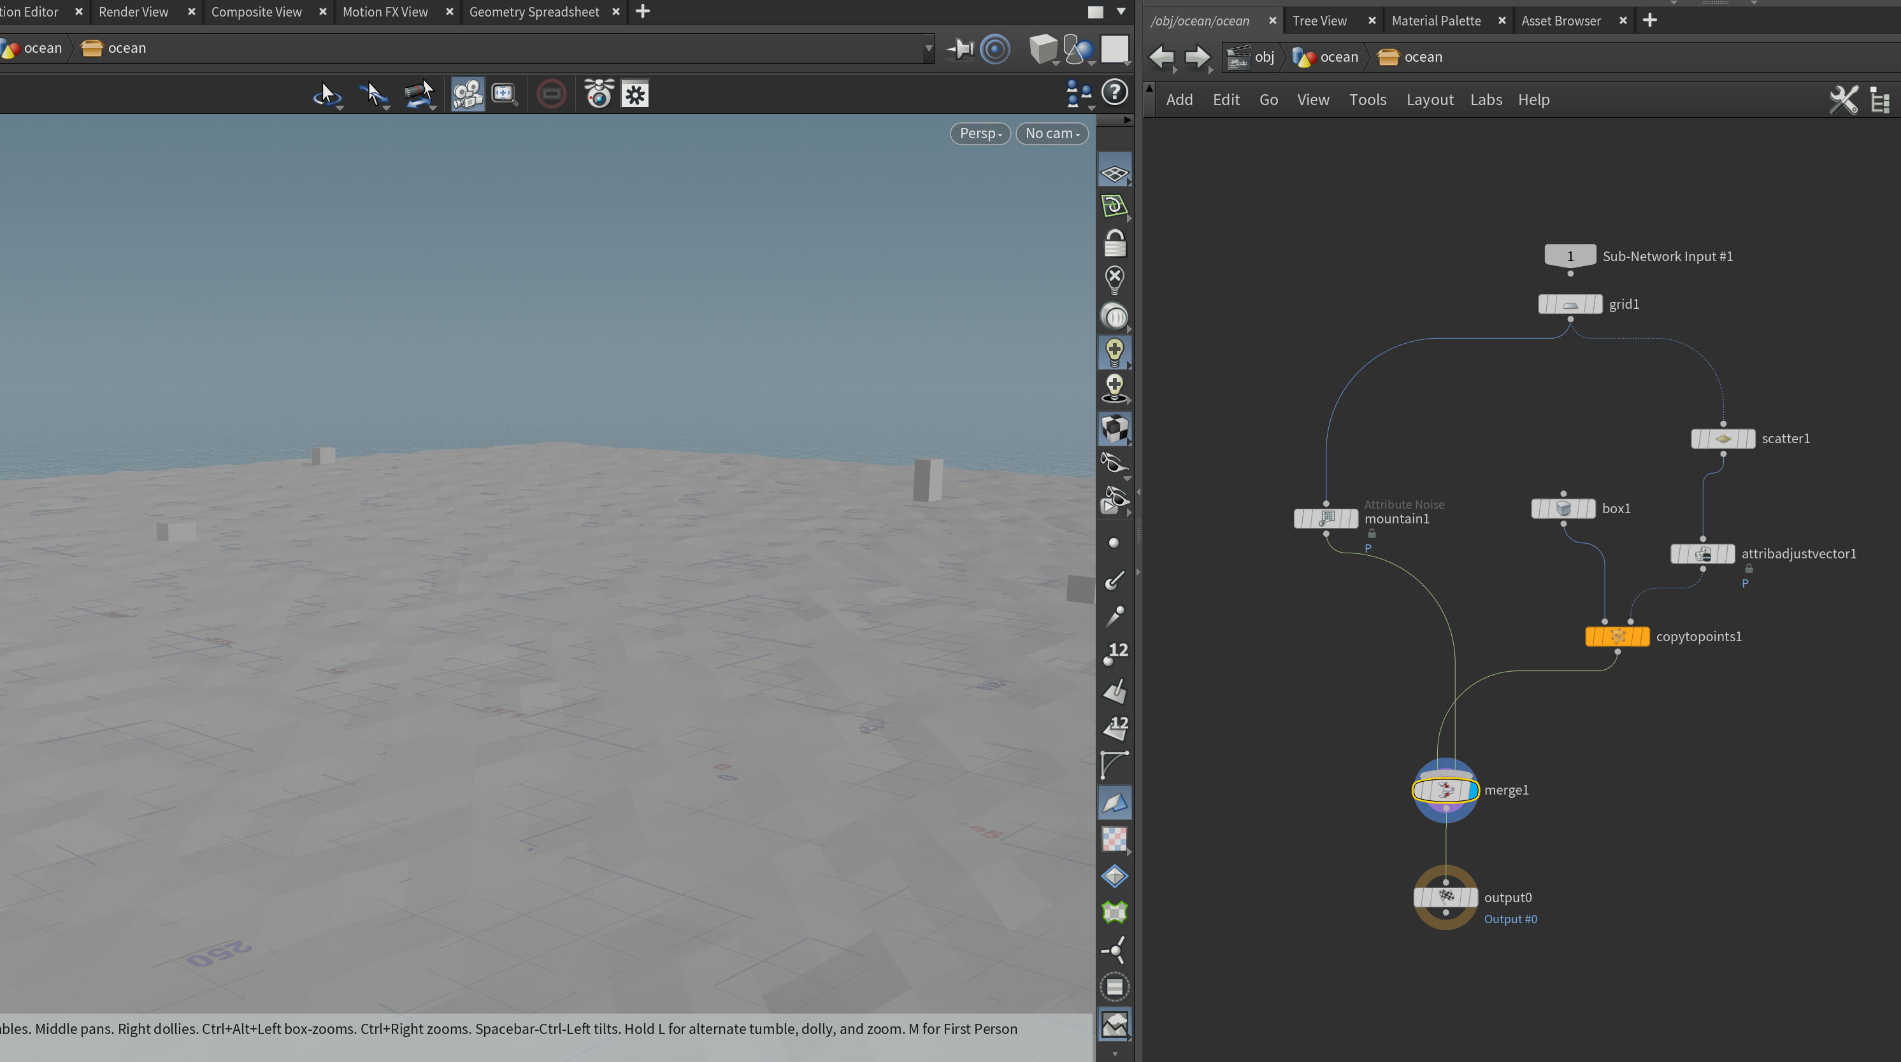Screen dimensions: 1901x1062
Task: Add a new pane tab beside Asset Browser
Action: 1650,20
